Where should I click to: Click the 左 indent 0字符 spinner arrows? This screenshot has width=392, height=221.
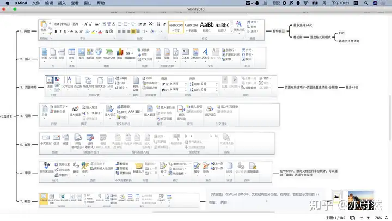pyautogui.click(x=186, y=84)
